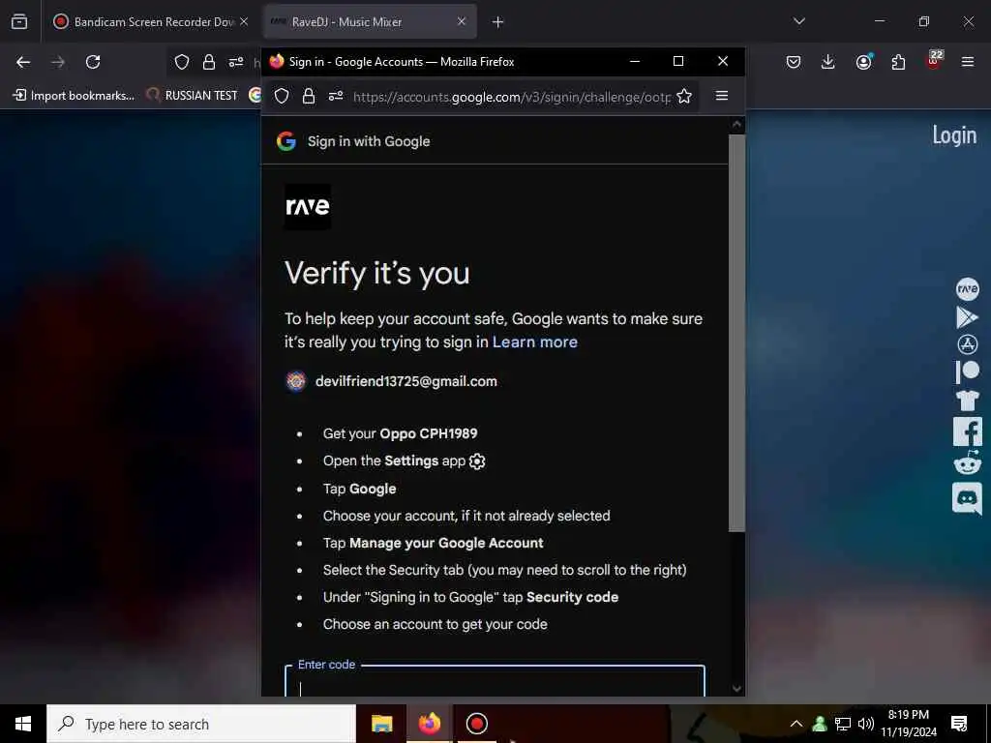
Task: Open Facebook icon in RaveDJ sidebar
Action: [x=967, y=431]
